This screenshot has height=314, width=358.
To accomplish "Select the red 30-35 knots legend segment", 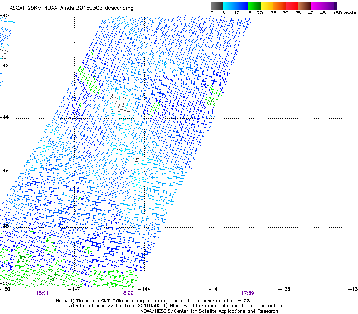I will (292, 6).
